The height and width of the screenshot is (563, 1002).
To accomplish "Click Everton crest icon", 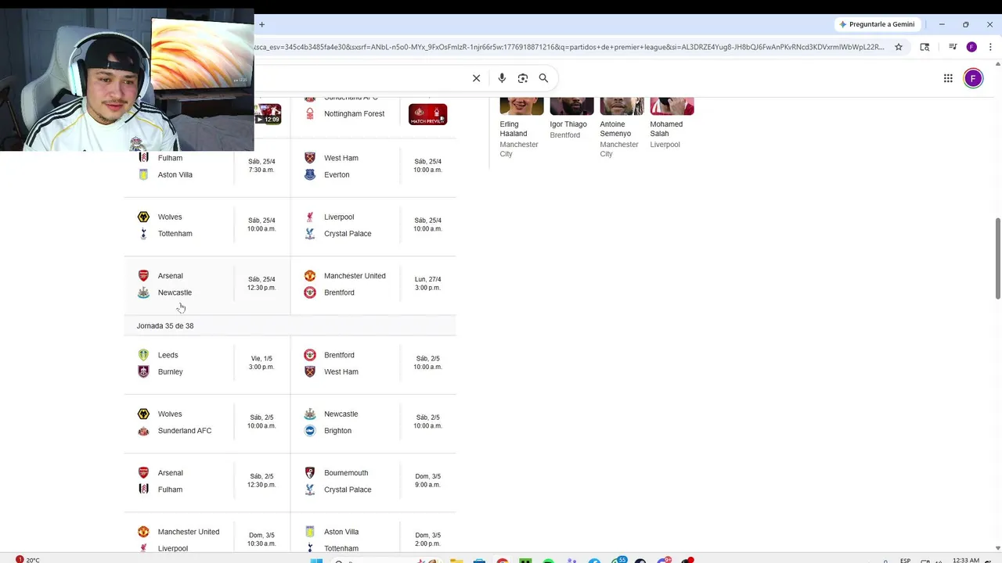I will point(310,174).
